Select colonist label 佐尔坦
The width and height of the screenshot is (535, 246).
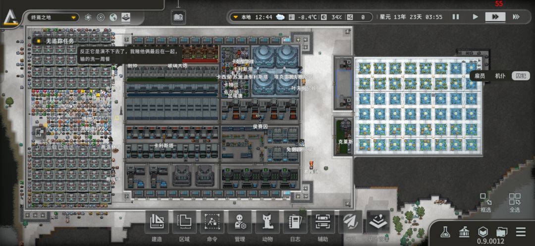[231, 92]
